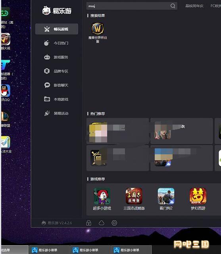Viewport: 221px width, 254px height.
Task: Click the 易乐游 logo at top
Action: coord(57,11)
